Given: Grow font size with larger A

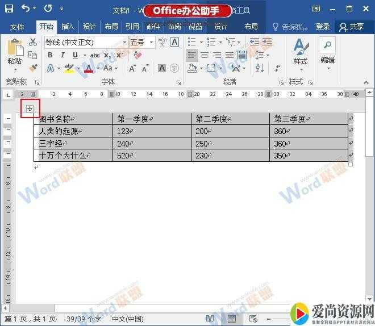Looking at the screenshot, I should 132,68.
